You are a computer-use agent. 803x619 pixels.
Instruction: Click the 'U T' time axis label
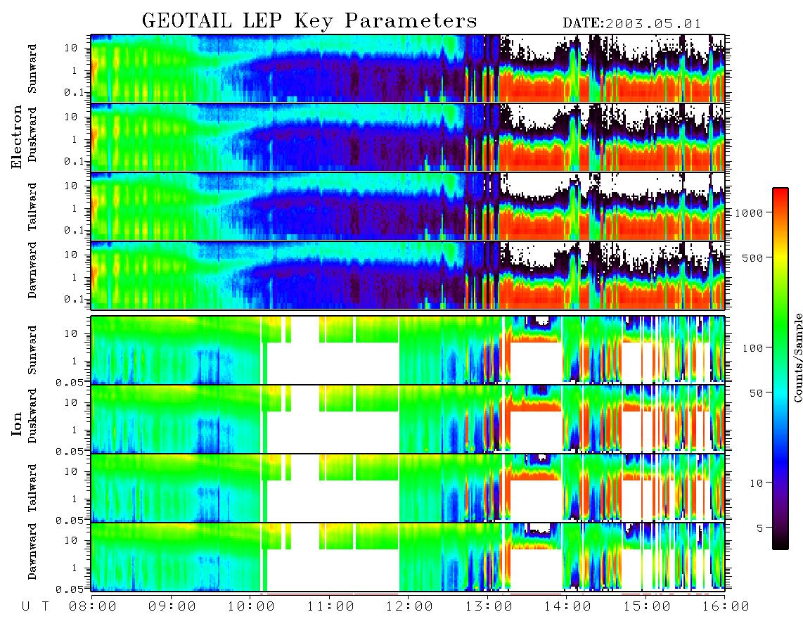pos(35,606)
